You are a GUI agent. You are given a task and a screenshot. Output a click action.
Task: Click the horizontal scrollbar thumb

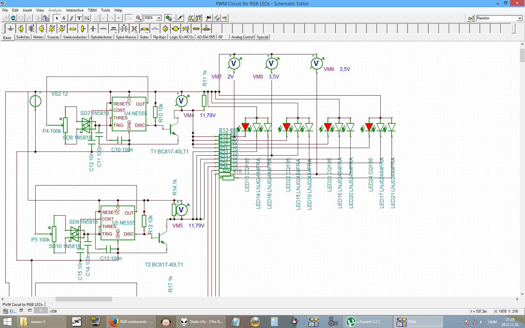coord(84,299)
